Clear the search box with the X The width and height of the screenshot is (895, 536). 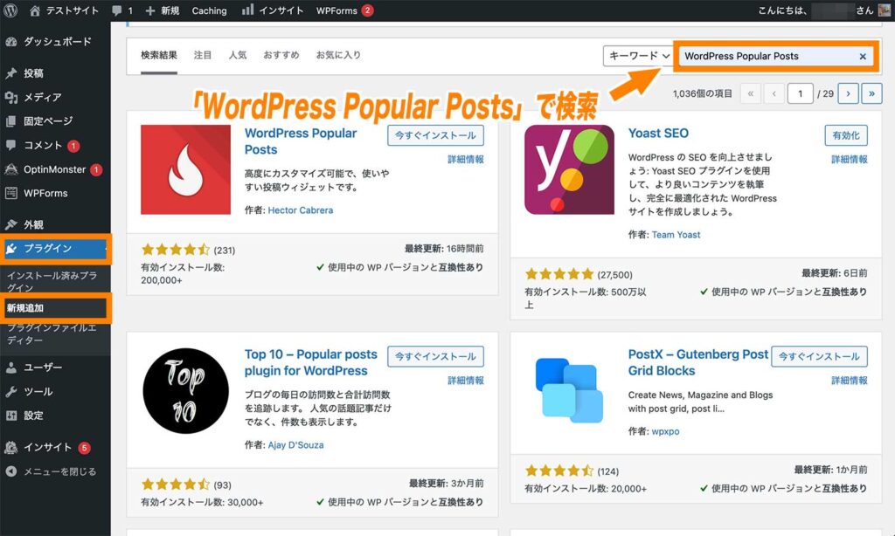tap(863, 55)
